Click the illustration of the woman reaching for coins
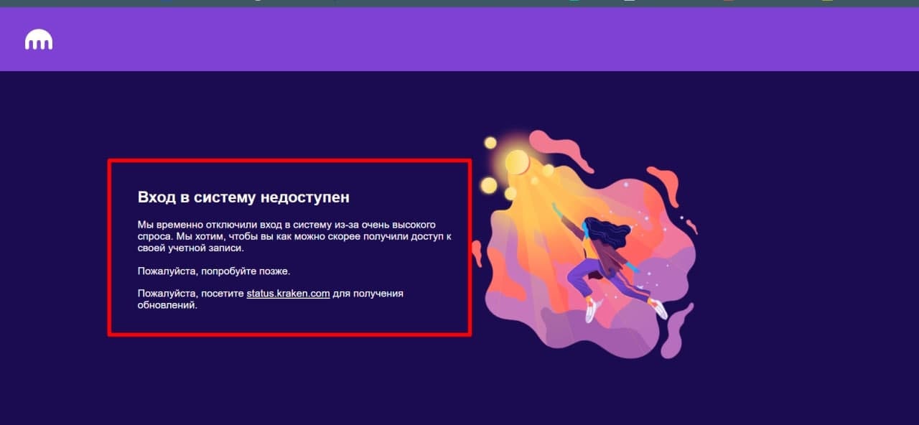919x425 pixels. pyautogui.click(x=584, y=245)
